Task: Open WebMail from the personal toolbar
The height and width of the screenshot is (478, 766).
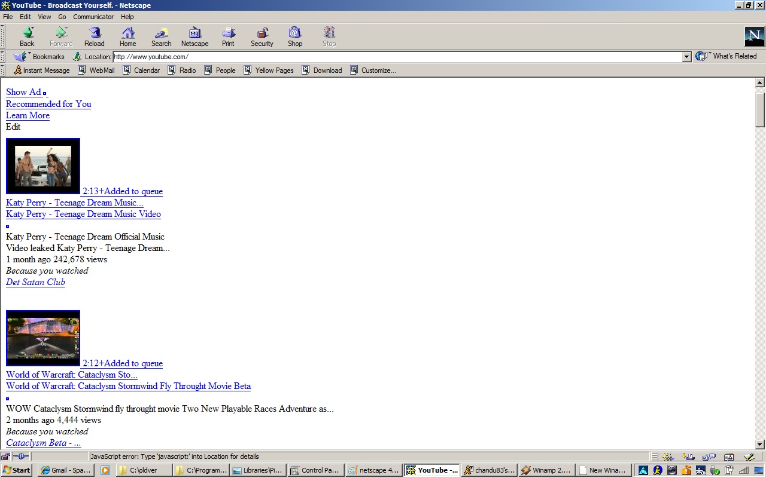Action: 96,71
